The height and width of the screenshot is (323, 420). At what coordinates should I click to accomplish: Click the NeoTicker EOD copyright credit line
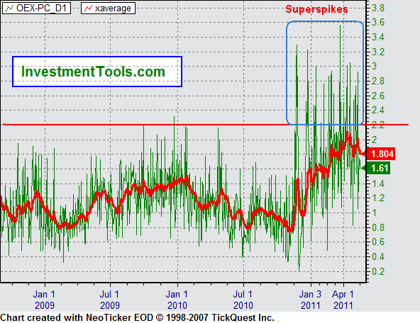click(x=137, y=317)
